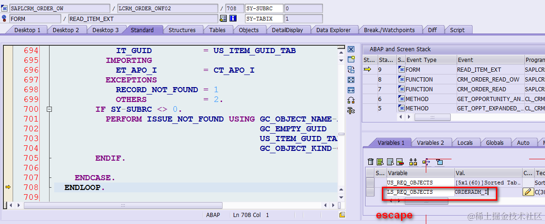Click the red-minus delete row icon

[x=399, y=162]
